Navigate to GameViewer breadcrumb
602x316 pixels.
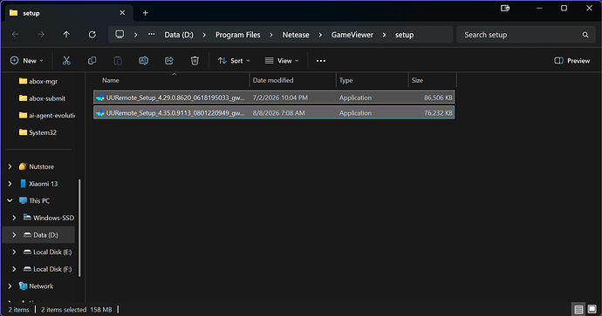tap(352, 35)
